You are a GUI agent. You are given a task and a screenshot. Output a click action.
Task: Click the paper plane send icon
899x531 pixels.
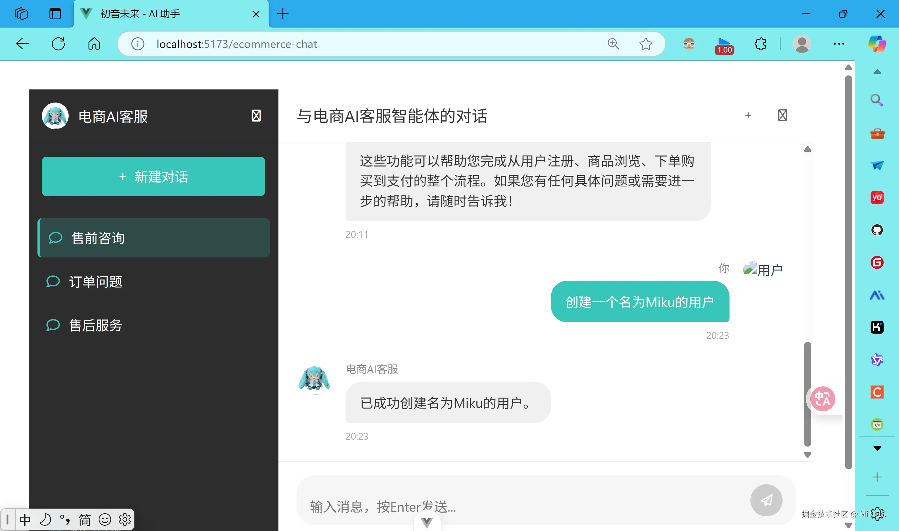[x=766, y=500]
